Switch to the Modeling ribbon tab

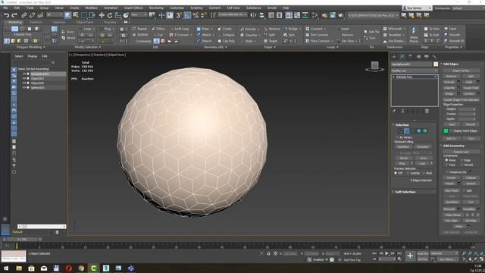(15, 22)
